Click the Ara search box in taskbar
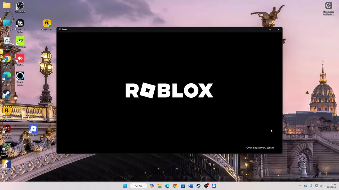Viewport: 339px width, 190px height. pyautogui.click(x=139, y=186)
